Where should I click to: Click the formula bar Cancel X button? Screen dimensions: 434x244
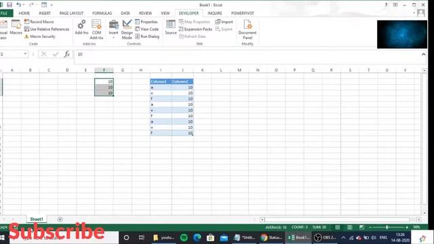point(43,54)
